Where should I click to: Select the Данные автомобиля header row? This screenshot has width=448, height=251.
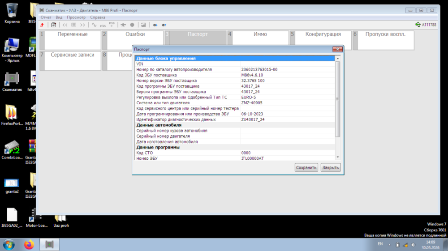(x=235, y=125)
